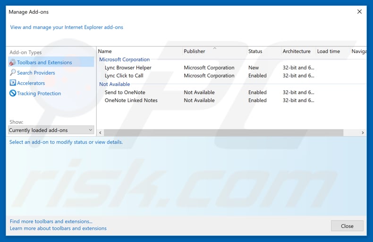373x242 pixels.
Task: Open Find more toolbars and extensions link
Action: [x=51, y=221]
